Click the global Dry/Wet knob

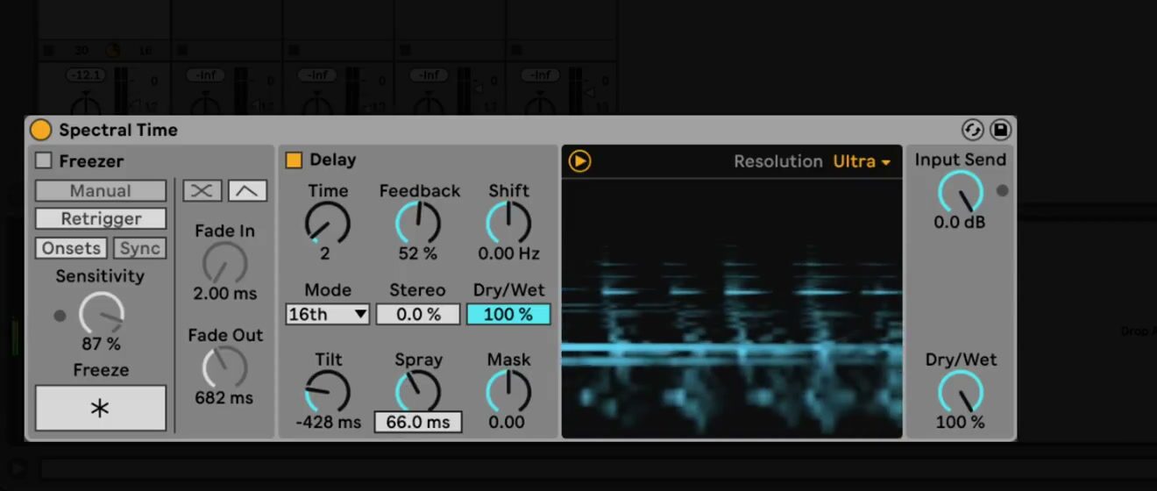[x=960, y=391]
